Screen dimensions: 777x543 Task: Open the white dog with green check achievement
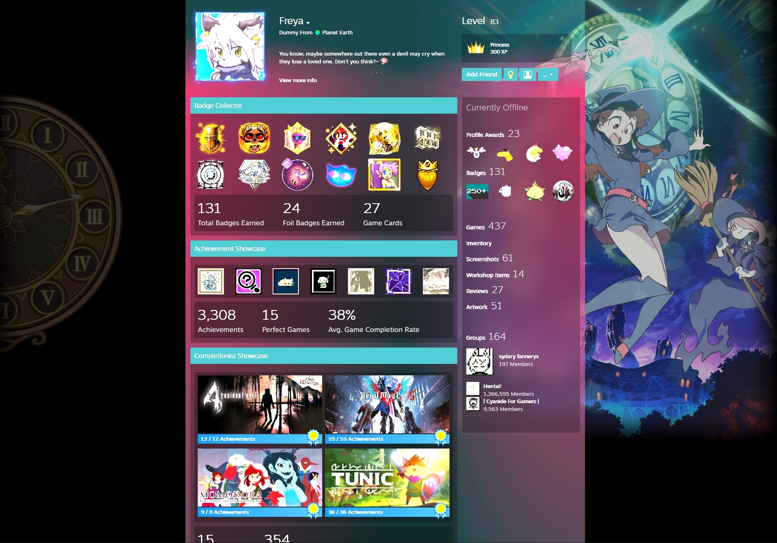(323, 281)
